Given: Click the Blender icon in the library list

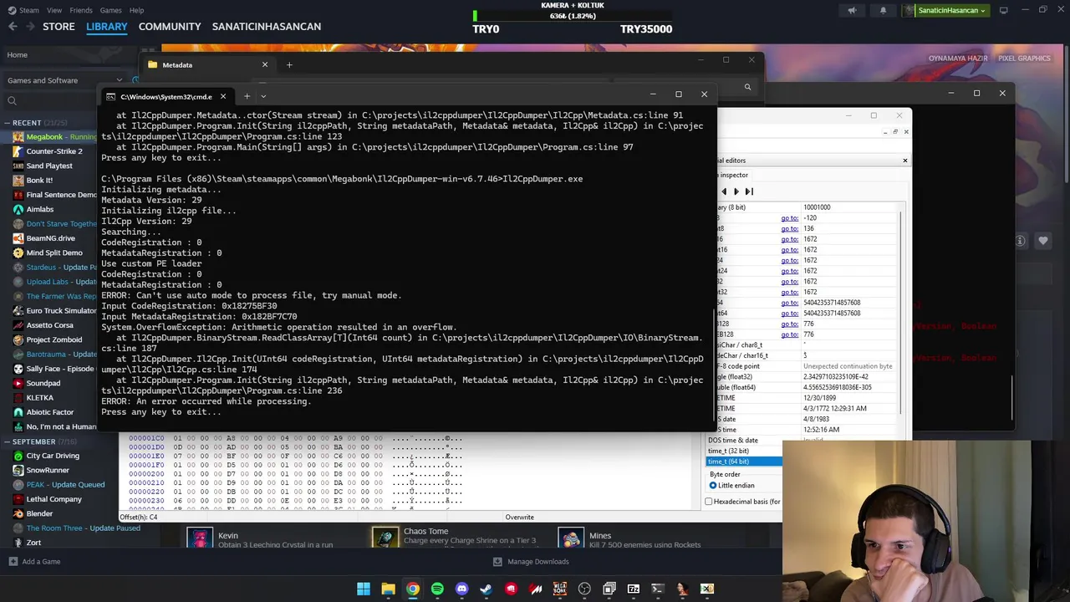Looking at the screenshot, I should point(18,513).
